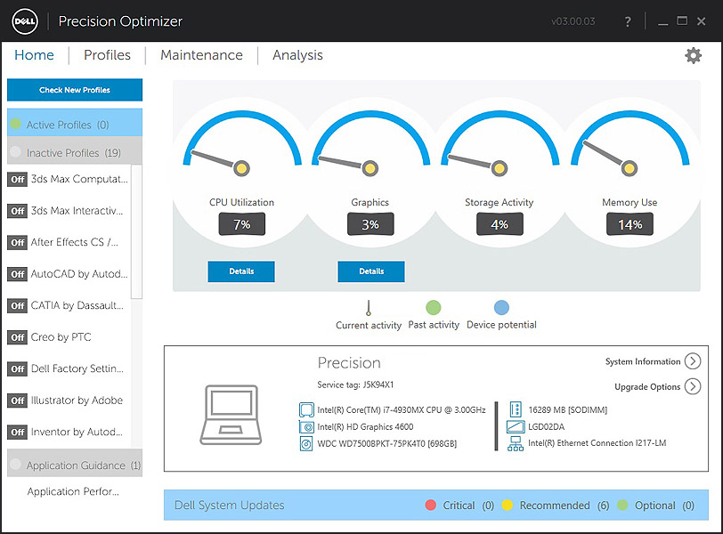Toggle CATIA by Dassault Off switch
The image size is (723, 534).
18,305
